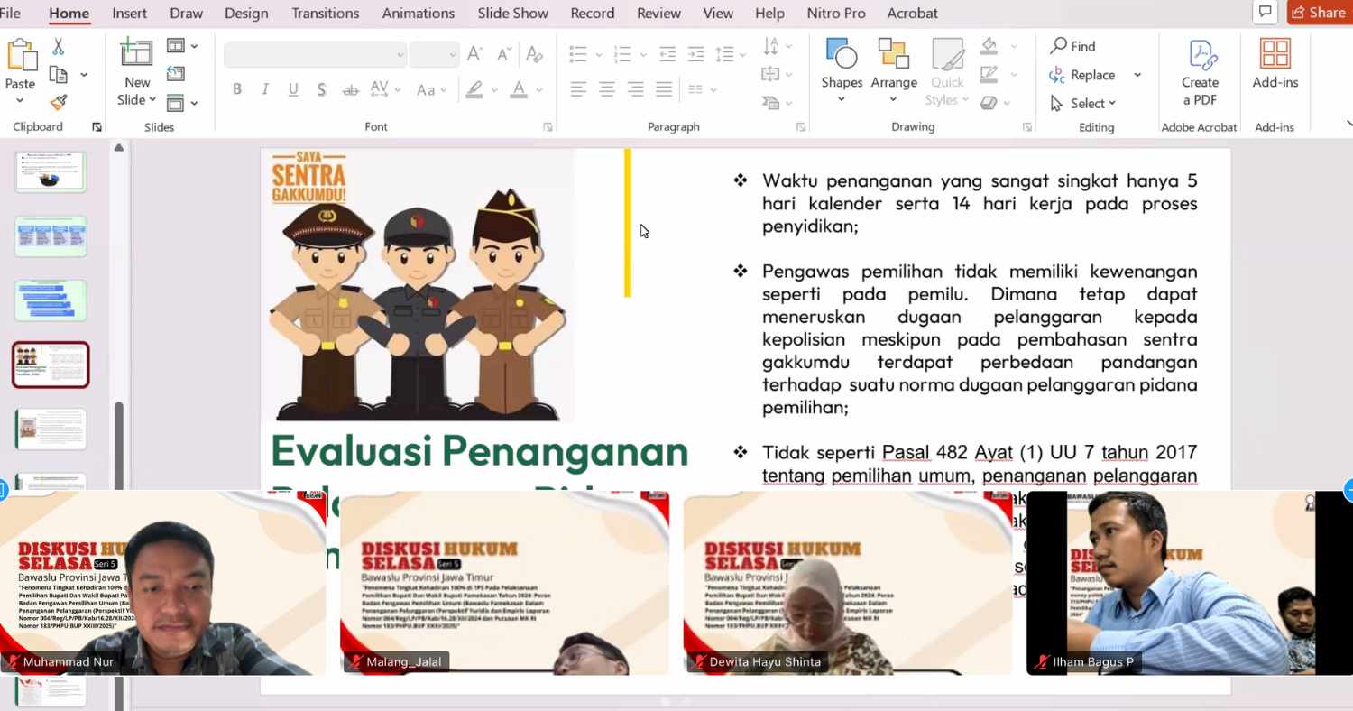1353x711 pixels.
Task: Click the Arrange icon
Action: point(893,61)
